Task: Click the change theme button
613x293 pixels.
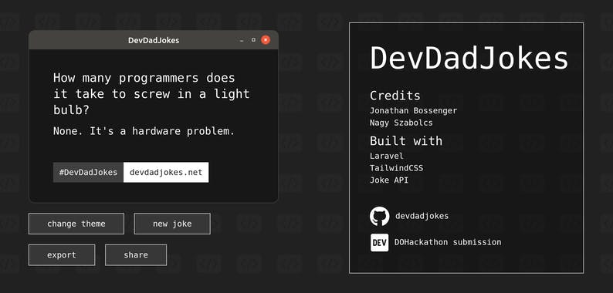Action: [x=76, y=224]
